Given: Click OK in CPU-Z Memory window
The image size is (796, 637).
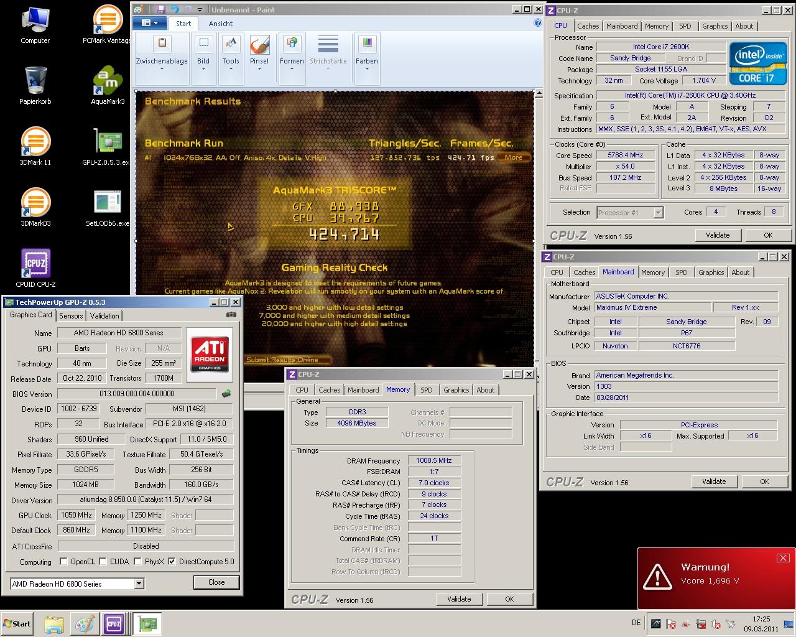Looking at the screenshot, I should pos(509,599).
